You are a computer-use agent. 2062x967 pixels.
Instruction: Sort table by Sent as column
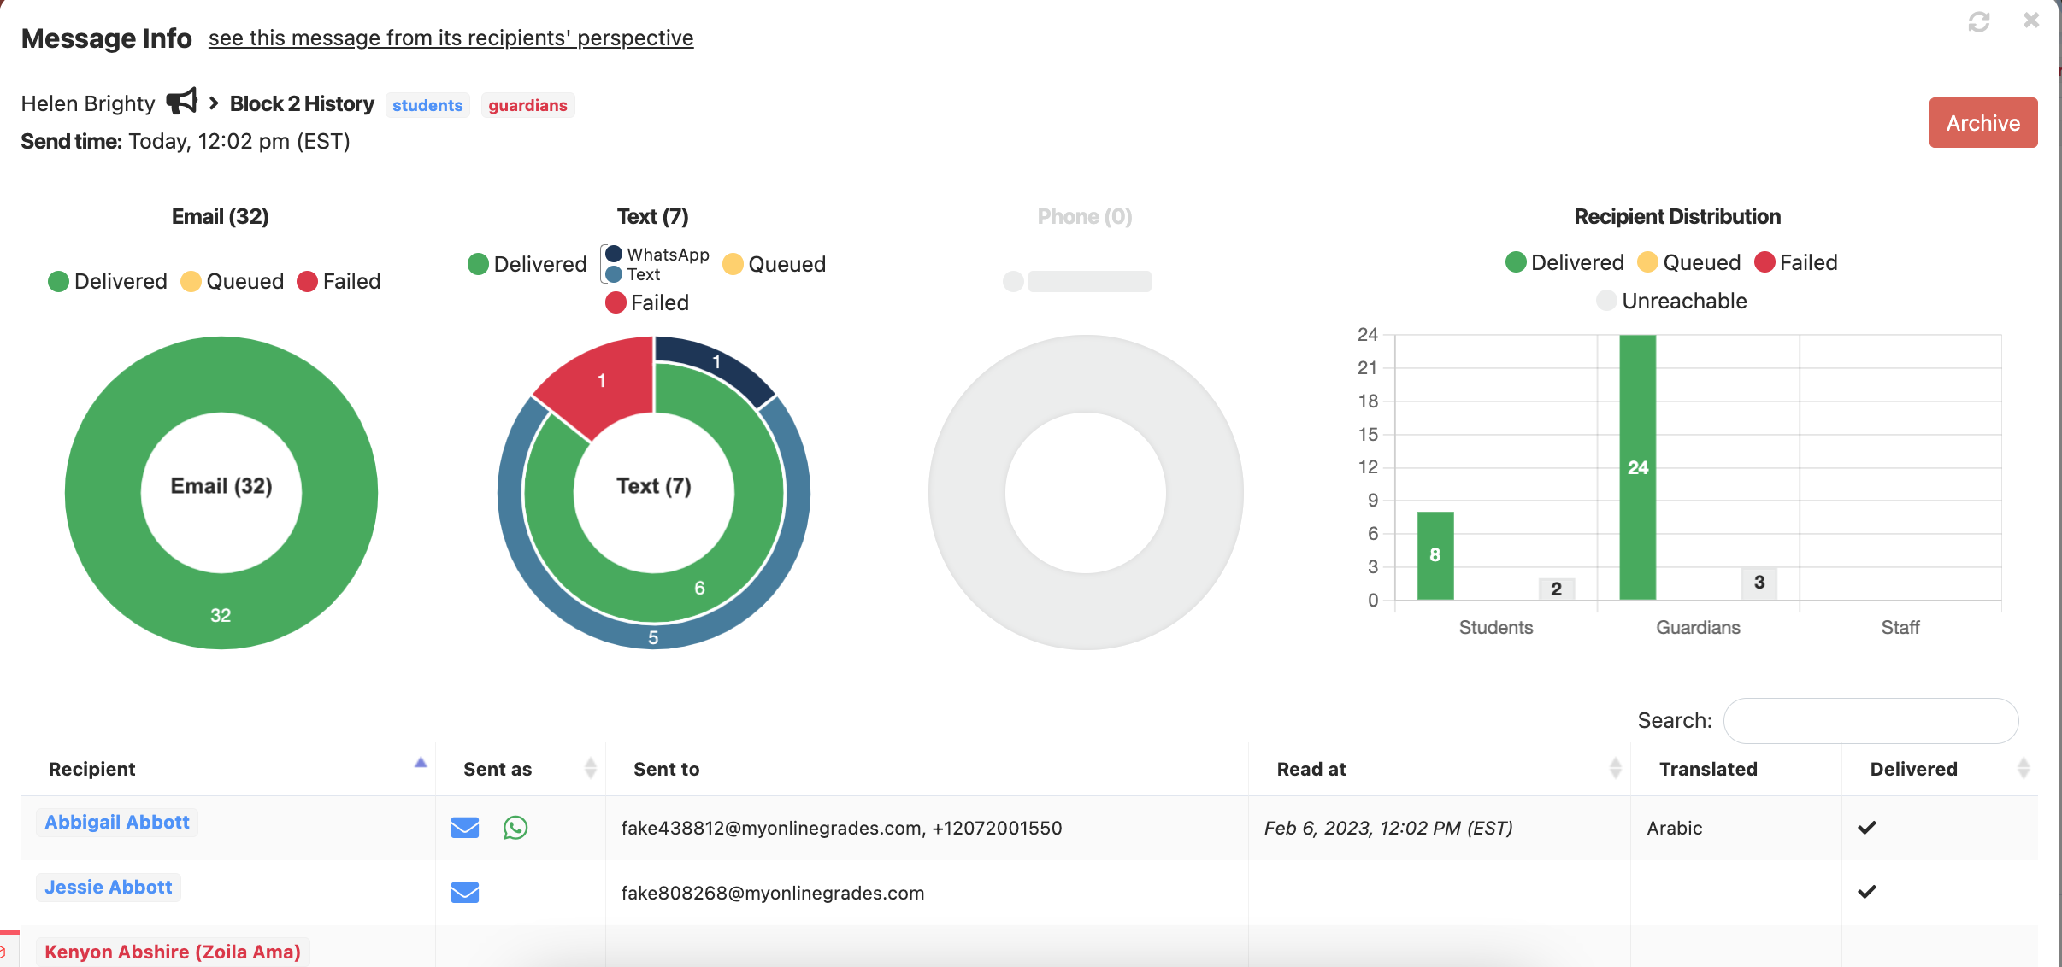click(x=498, y=769)
